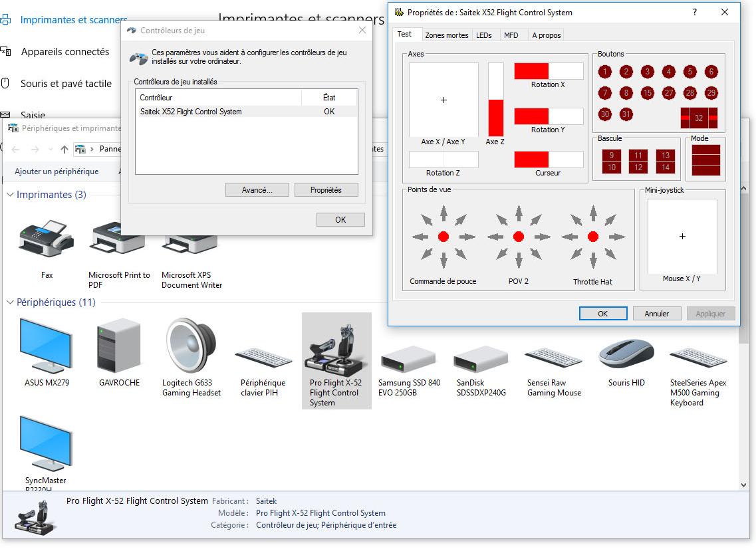
Task: Click the Contrôleur column header
Action: (219, 98)
